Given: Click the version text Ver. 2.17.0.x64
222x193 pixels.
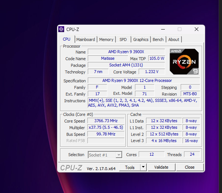Looking at the screenshot, I should [101, 169].
